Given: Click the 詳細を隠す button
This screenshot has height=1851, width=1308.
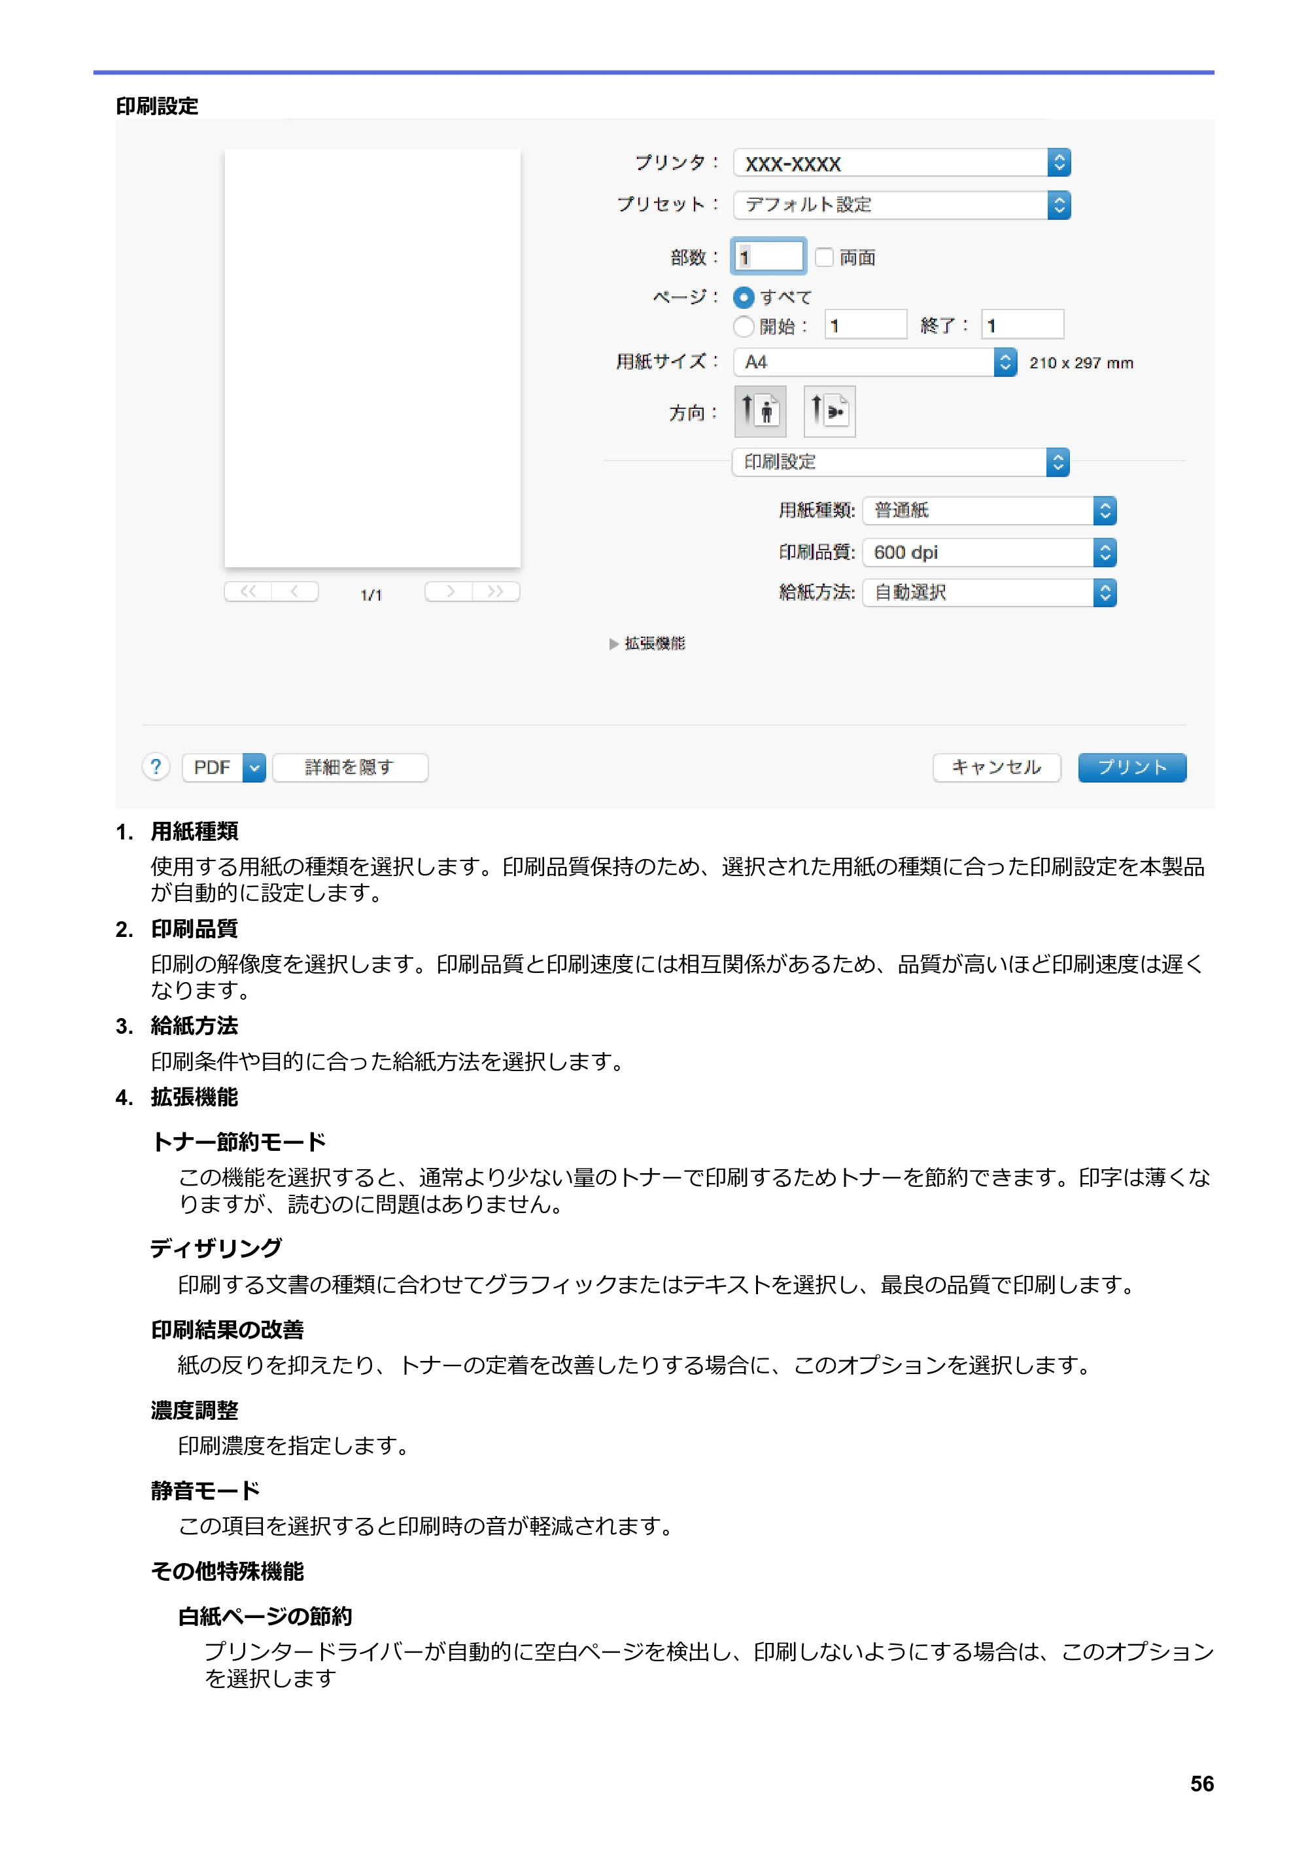Looking at the screenshot, I should point(350,767).
